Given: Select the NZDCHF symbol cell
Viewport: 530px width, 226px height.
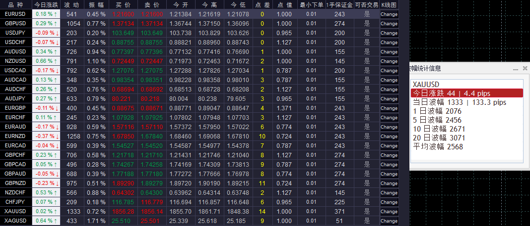Looking at the screenshot, I should (x=16, y=193).
